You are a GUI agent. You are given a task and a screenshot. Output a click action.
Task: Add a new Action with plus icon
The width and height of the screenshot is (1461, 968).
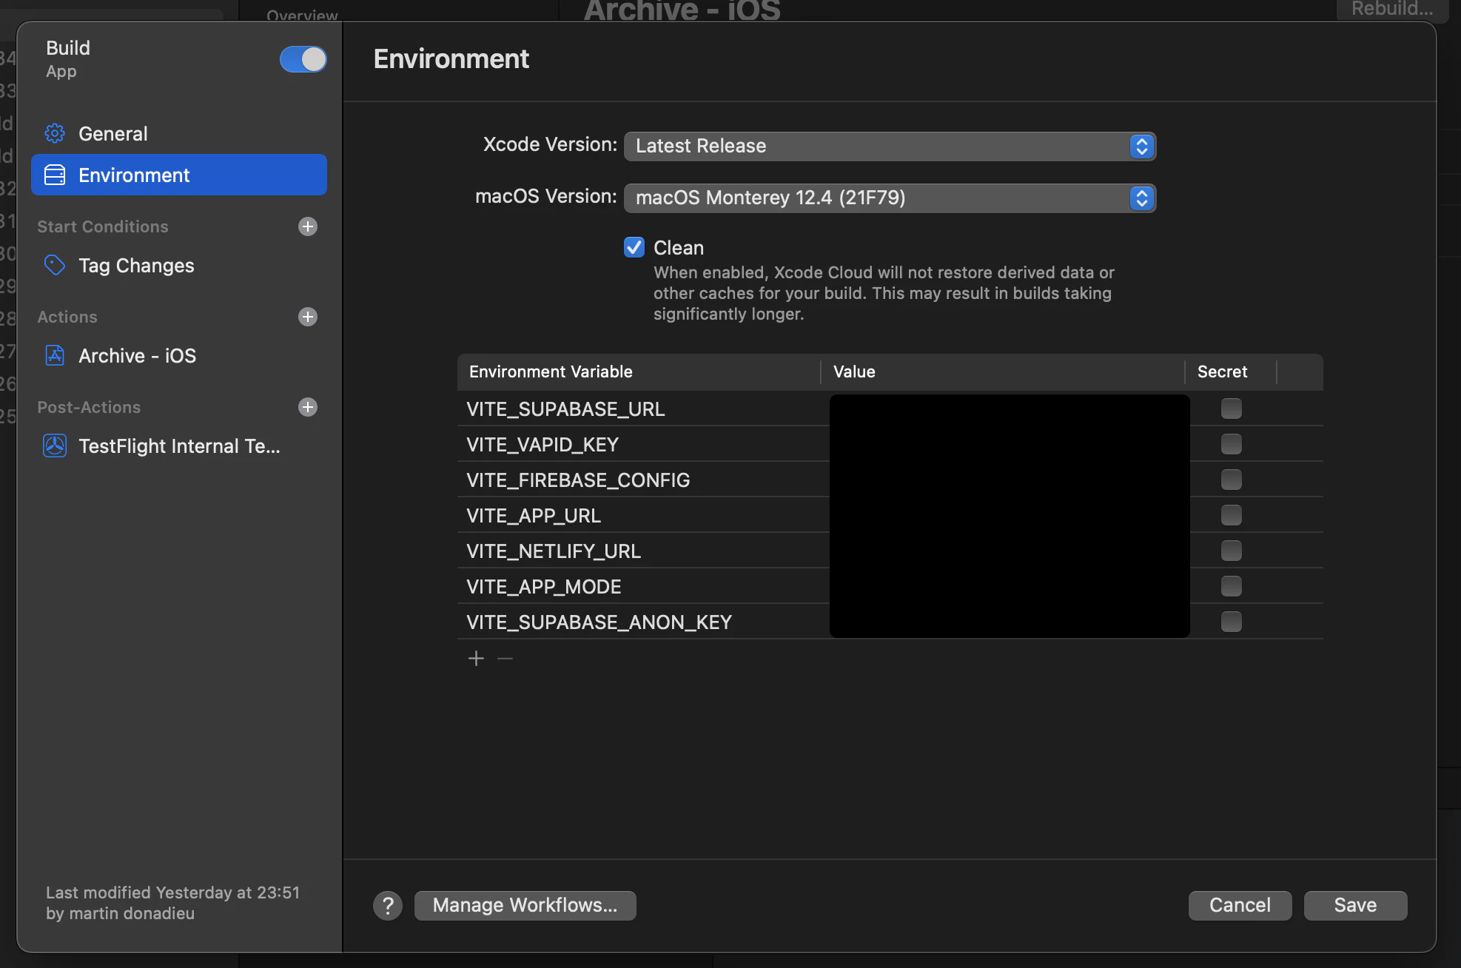pos(307,317)
